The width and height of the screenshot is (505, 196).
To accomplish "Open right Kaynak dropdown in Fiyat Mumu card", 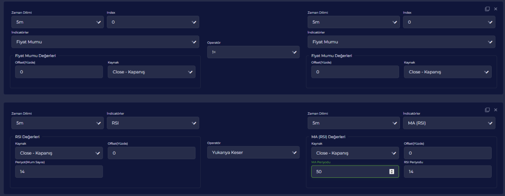I will click(448, 72).
